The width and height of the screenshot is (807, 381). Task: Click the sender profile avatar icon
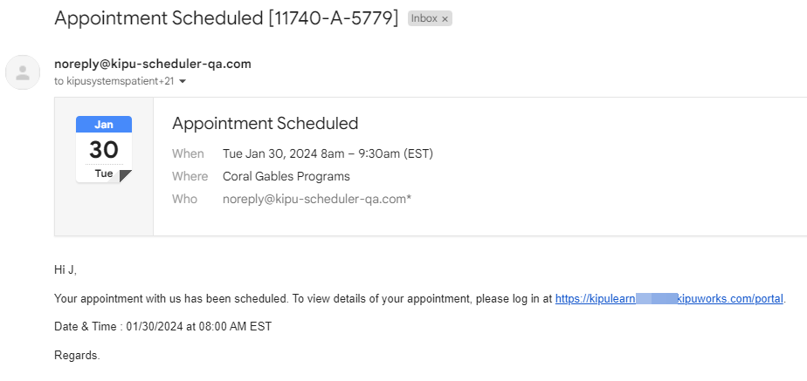point(23,72)
